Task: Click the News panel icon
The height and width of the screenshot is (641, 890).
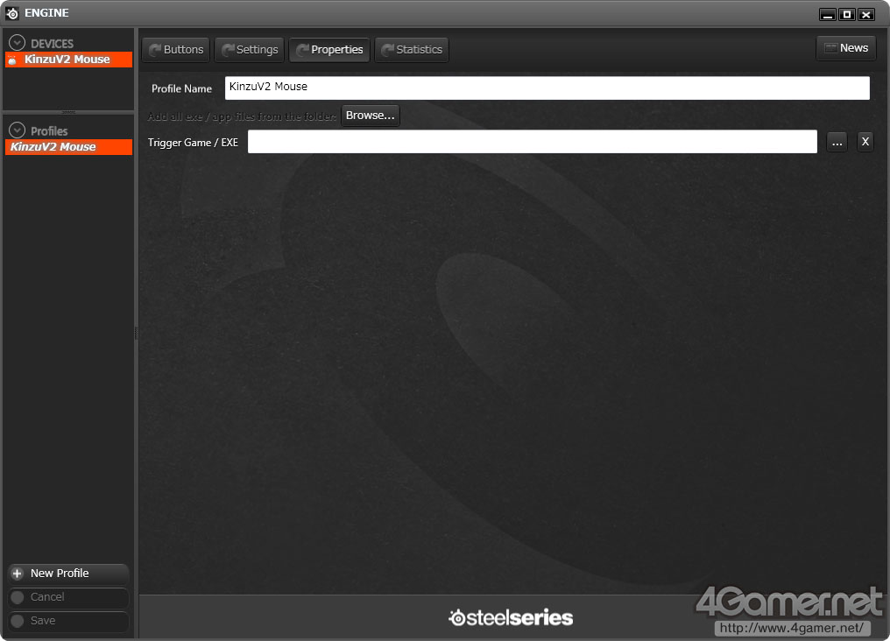Action: tap(830, 48)
